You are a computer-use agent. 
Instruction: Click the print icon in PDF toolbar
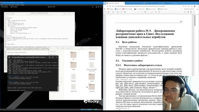(x=188, y=12)
